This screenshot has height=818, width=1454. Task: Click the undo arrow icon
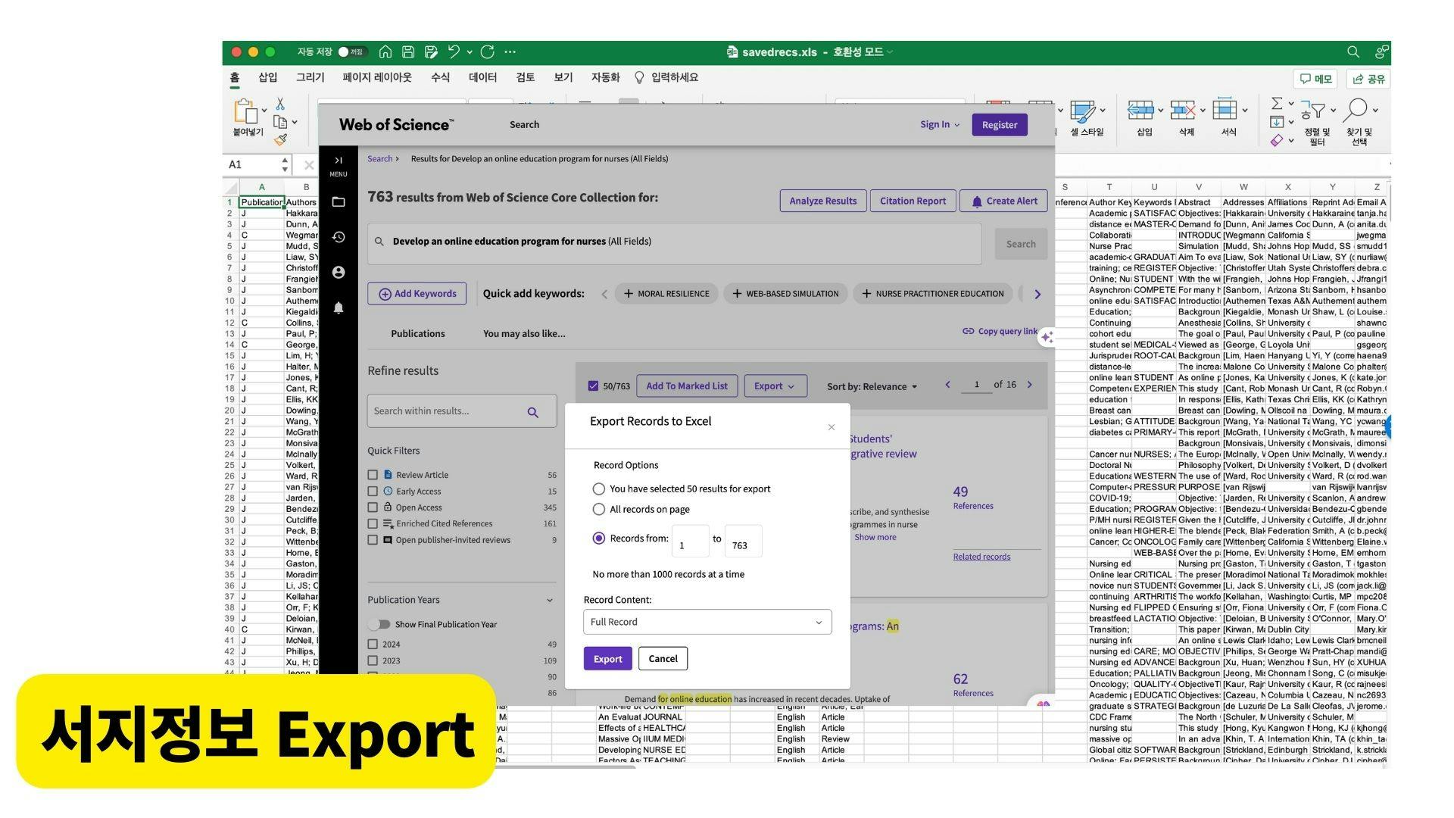(x=454, y=52)
